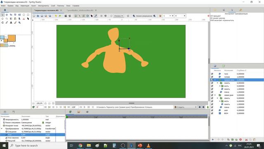Toggle visibility checkbox of голова layer

point(212,77)
